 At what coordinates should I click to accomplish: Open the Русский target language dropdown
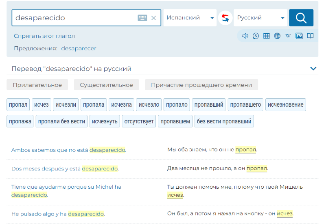pyautogui.click(x=260, y=18)
